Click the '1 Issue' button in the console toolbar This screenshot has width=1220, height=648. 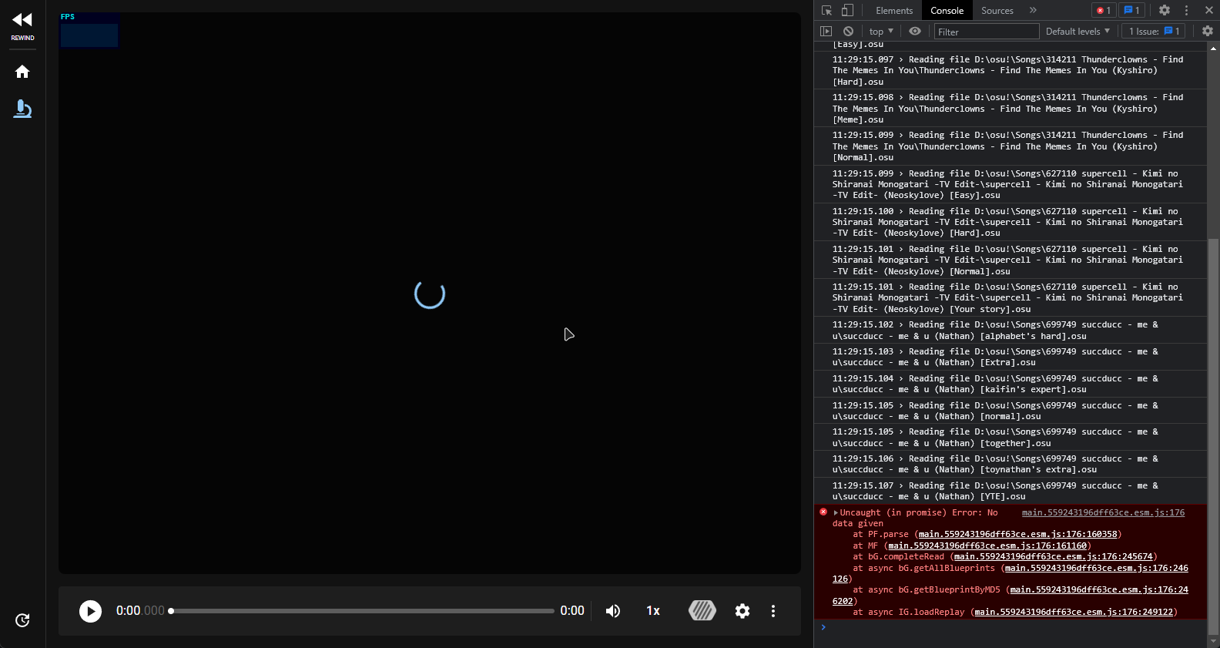(1154, 32)
